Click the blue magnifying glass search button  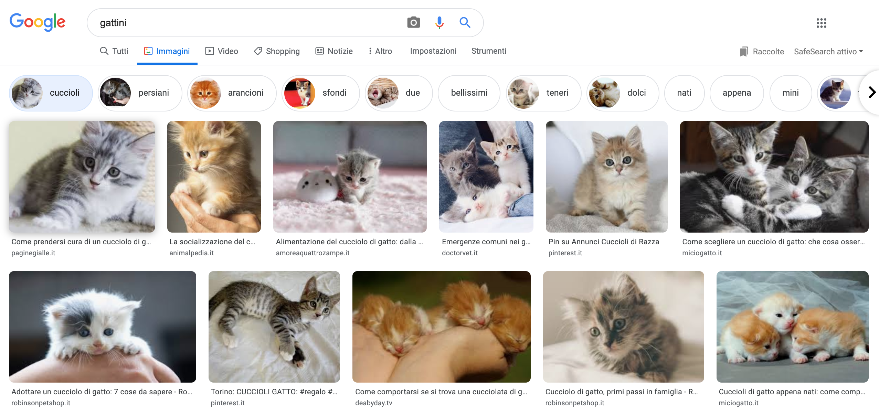coord(465,23)
